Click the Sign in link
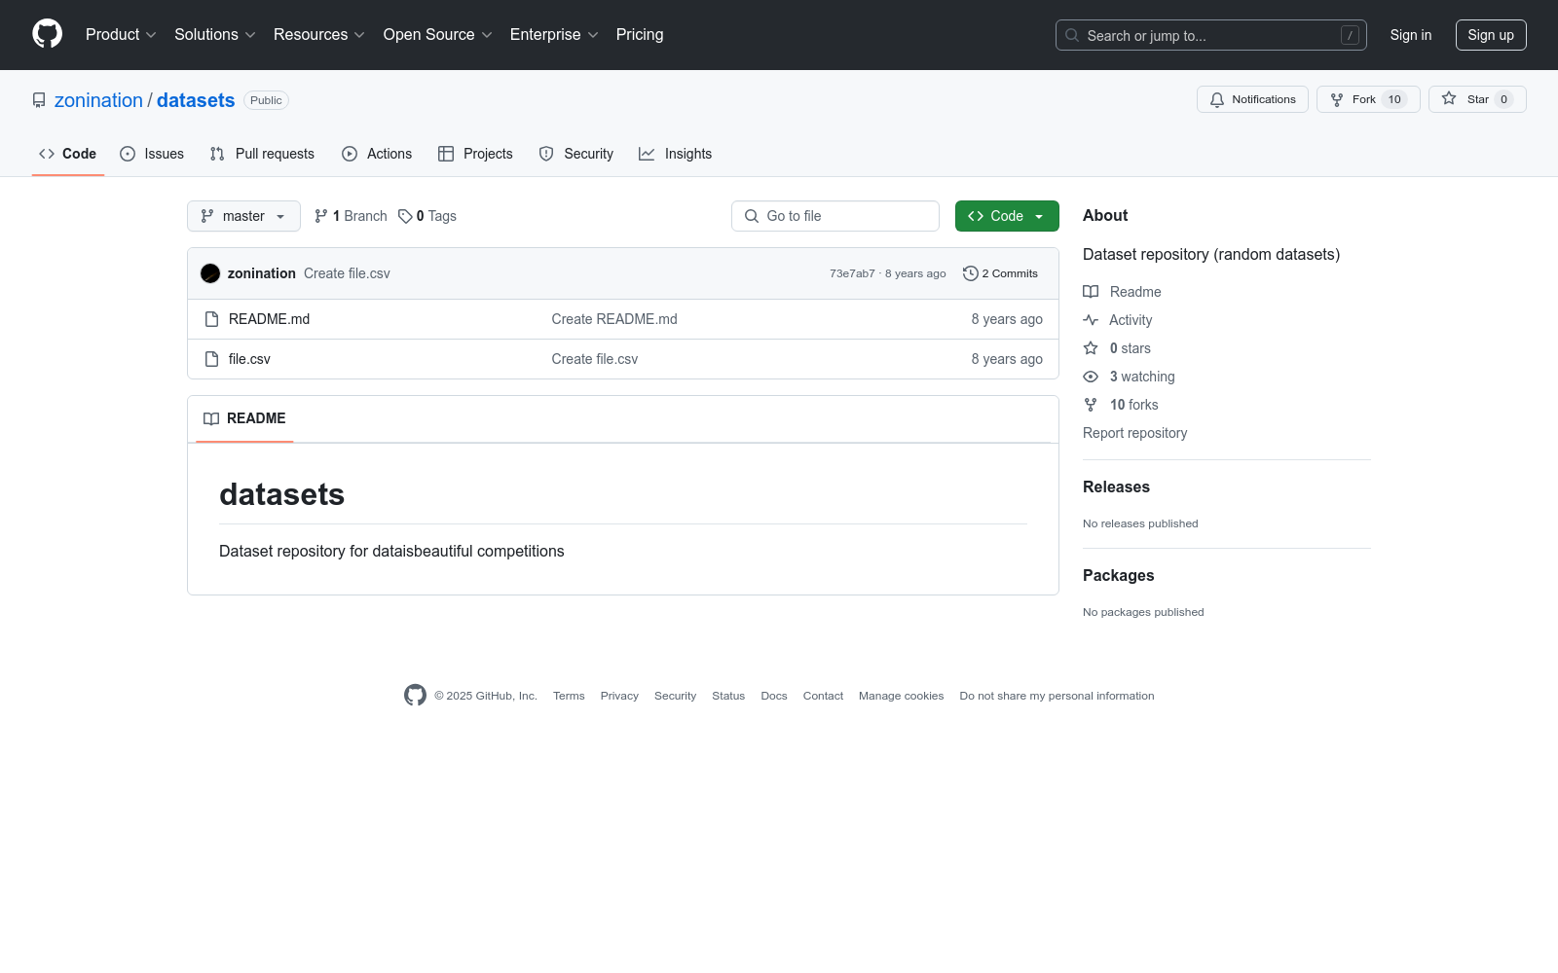 click(x=1411, y=35)
